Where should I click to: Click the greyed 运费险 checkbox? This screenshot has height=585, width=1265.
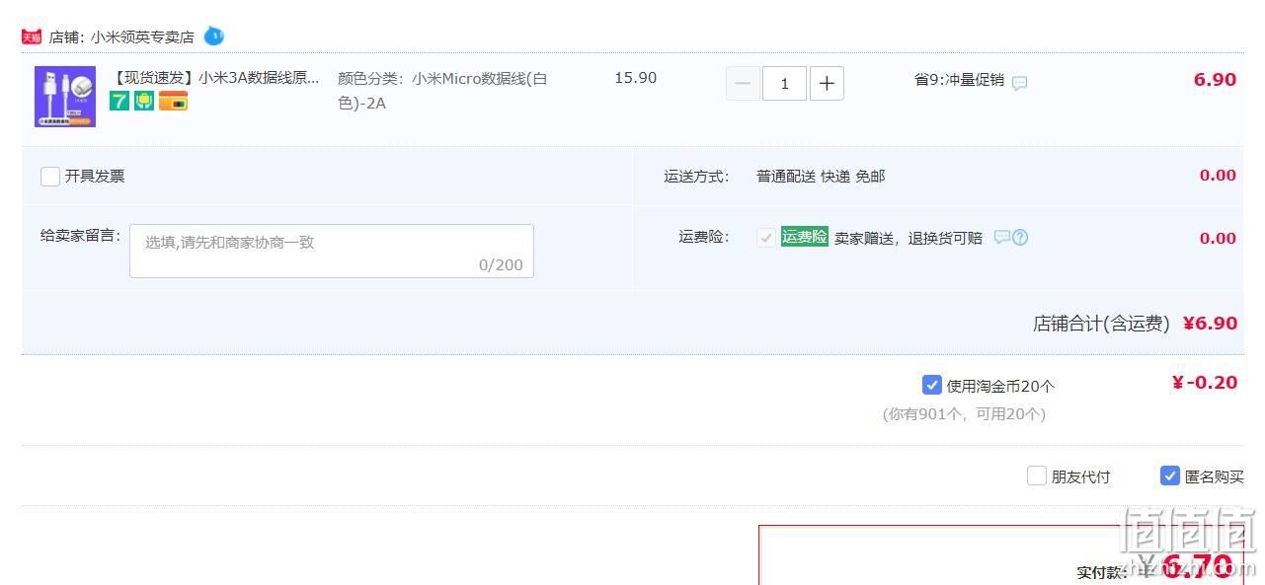pyautogui.click(x=766, y=238)
